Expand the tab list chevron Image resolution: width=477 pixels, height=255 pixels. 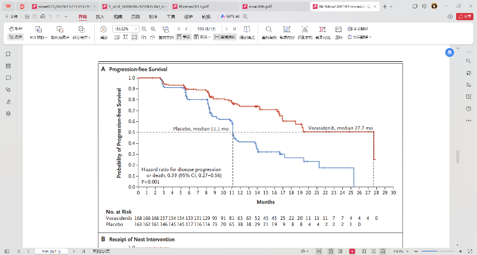tap(391, 7)
